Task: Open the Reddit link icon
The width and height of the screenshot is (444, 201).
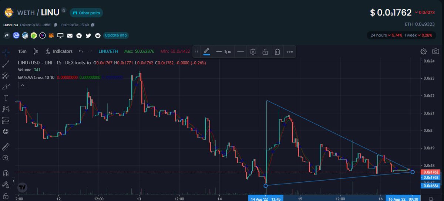Action: [x=97, y=35]
